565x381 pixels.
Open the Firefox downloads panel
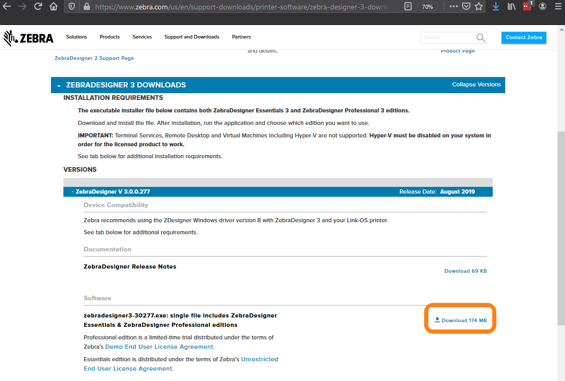pos(496,7)
